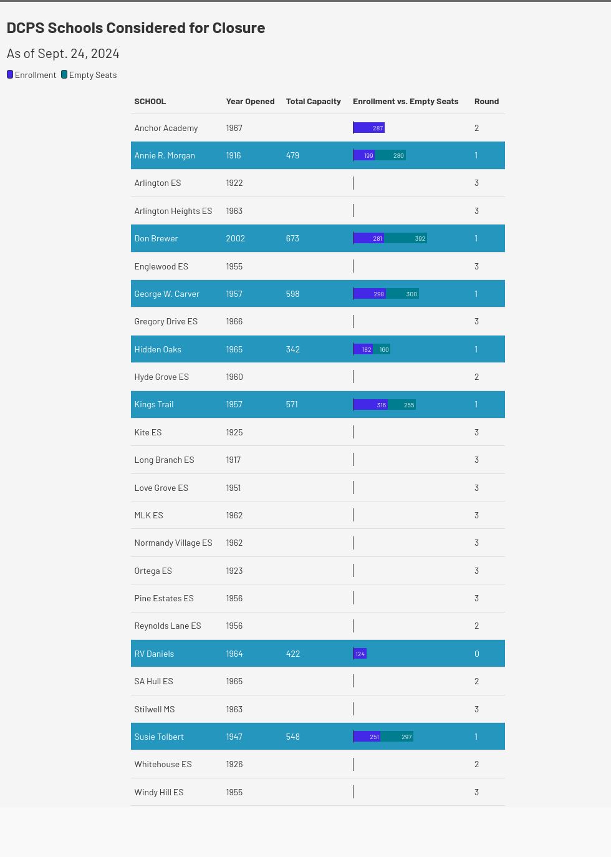The image size is (611, 857).
Task: Click the Enrollment legend color swatch
Action: tap(10, 75)
